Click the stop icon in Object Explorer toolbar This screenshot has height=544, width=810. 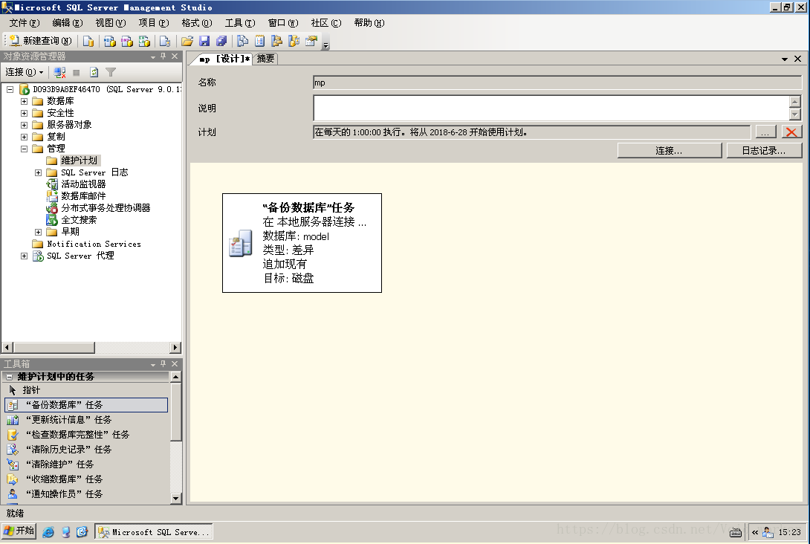(x=77, y=72)
